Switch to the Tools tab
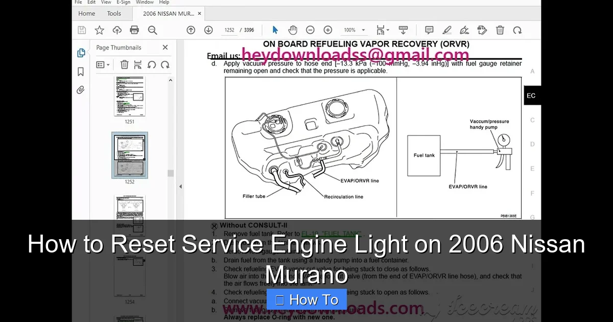Viewport: 613px width, 322px height. [x=114, y=13]
